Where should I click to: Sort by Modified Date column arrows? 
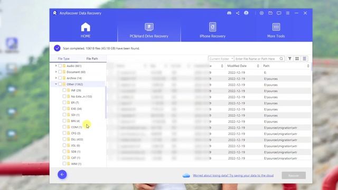258,66
